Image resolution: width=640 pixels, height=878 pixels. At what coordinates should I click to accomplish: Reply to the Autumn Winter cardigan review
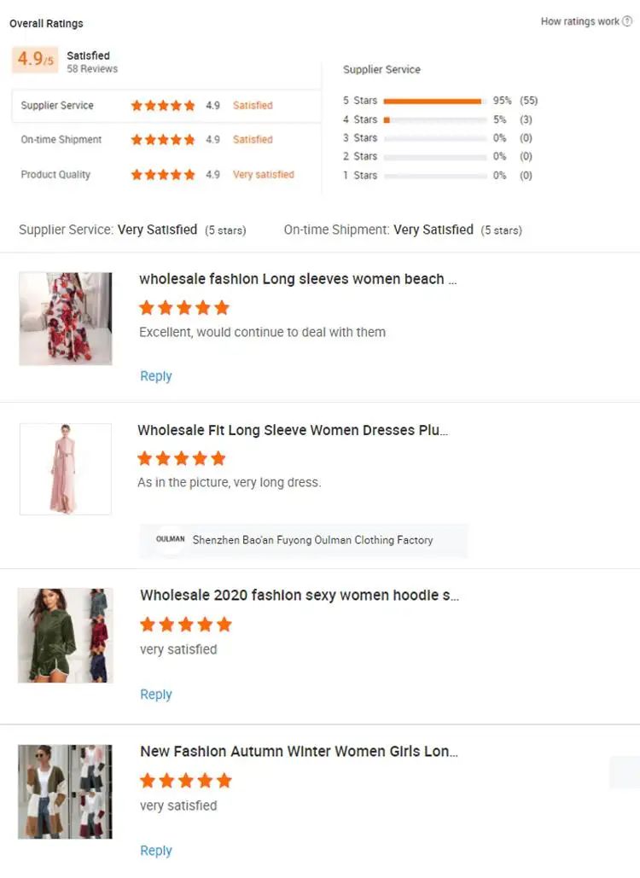tap(155, 851)
